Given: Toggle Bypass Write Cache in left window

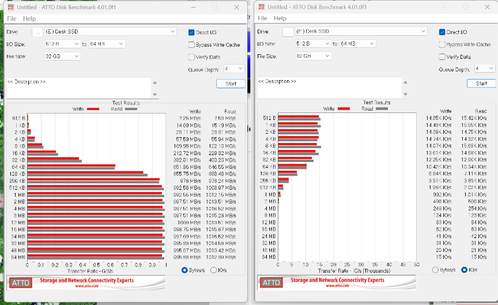Looking at the screenshot, I should pos(191,45).
